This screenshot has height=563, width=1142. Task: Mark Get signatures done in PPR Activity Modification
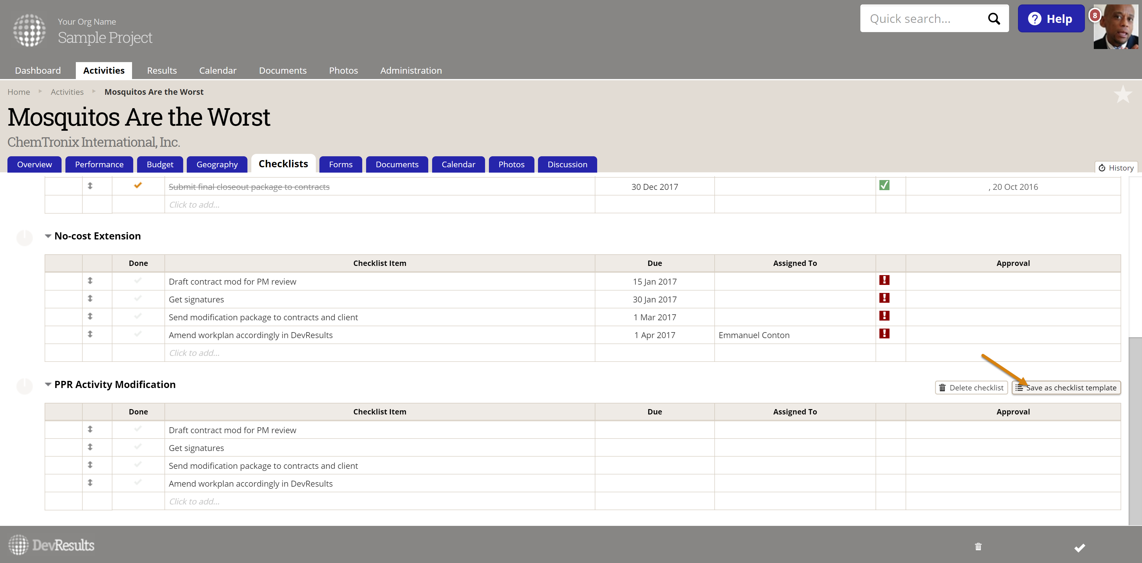[x=138, y=447]
